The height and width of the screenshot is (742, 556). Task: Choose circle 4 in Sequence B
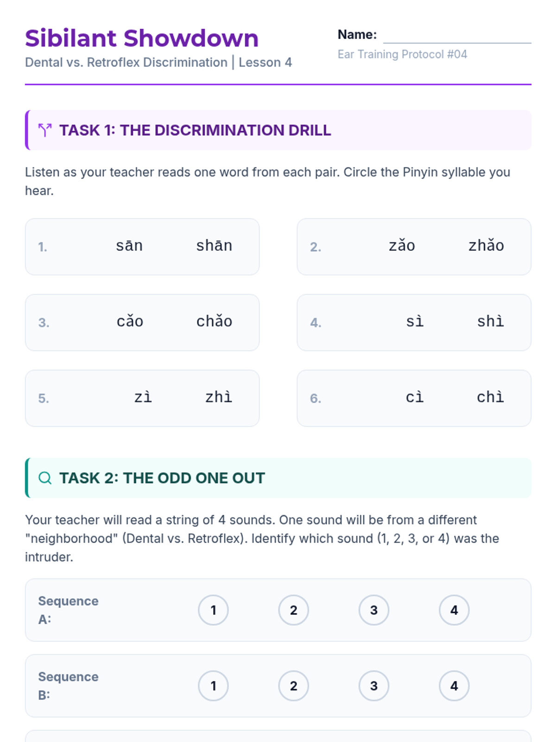click(x=454, y=685)
